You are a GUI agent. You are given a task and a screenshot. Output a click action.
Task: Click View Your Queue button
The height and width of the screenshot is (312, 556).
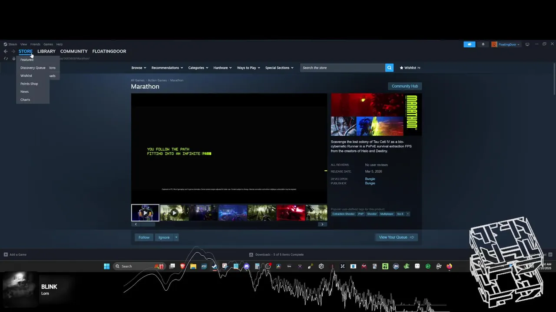[396, 237]
